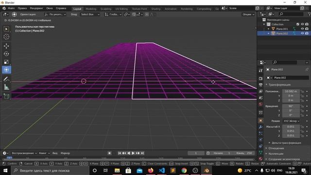Viewport: 311px width, 175px height.
Task: Toggle the lock on Location X
Action: [302, 91]
